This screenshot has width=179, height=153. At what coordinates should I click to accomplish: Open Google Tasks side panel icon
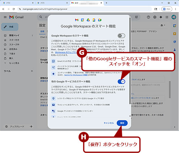[x=174, y=42]
